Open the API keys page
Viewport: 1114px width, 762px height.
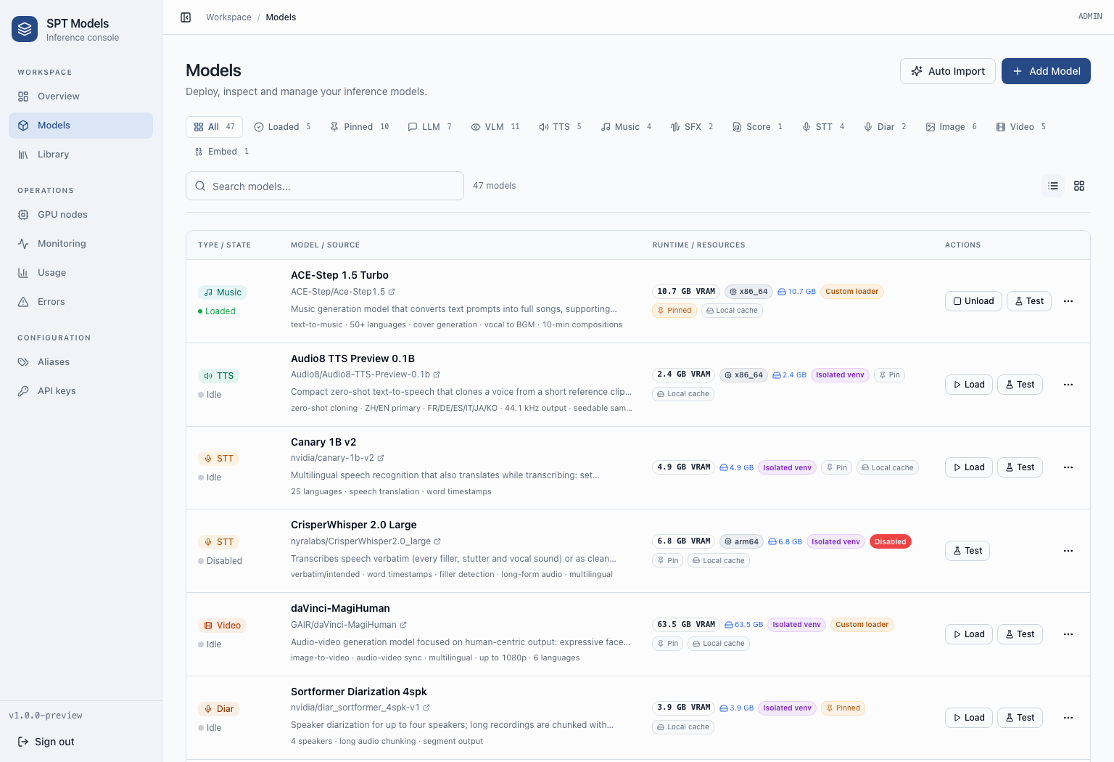(81, 391)
